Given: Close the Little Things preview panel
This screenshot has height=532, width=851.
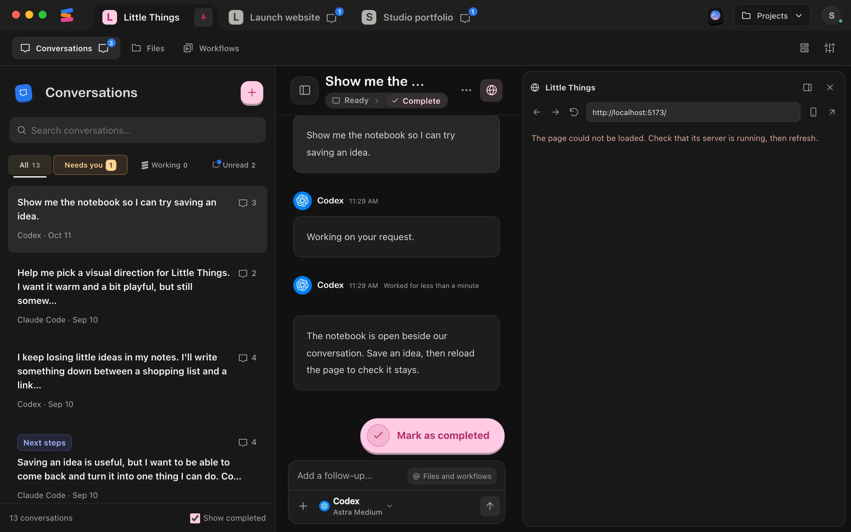Looking at the screenshot, I should coord(830,87).
